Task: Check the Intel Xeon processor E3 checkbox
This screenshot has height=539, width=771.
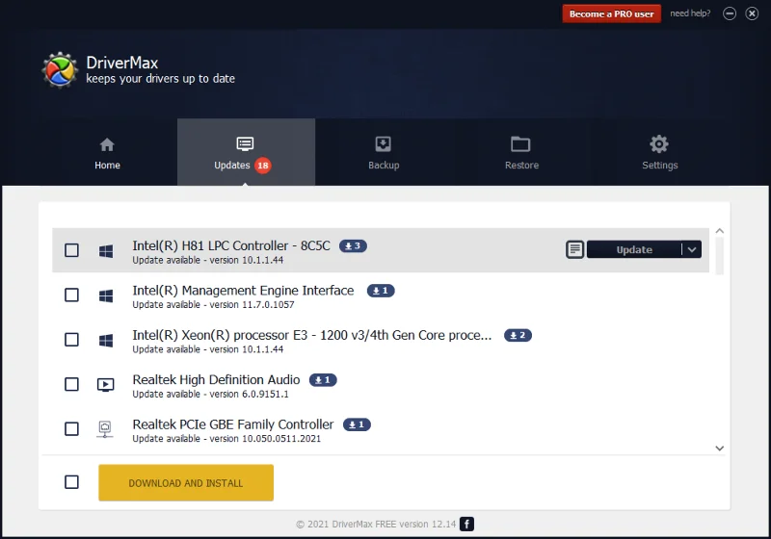Action: pos(71,340)
